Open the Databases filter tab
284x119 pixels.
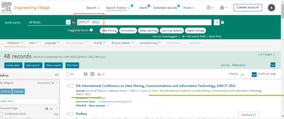15,43
